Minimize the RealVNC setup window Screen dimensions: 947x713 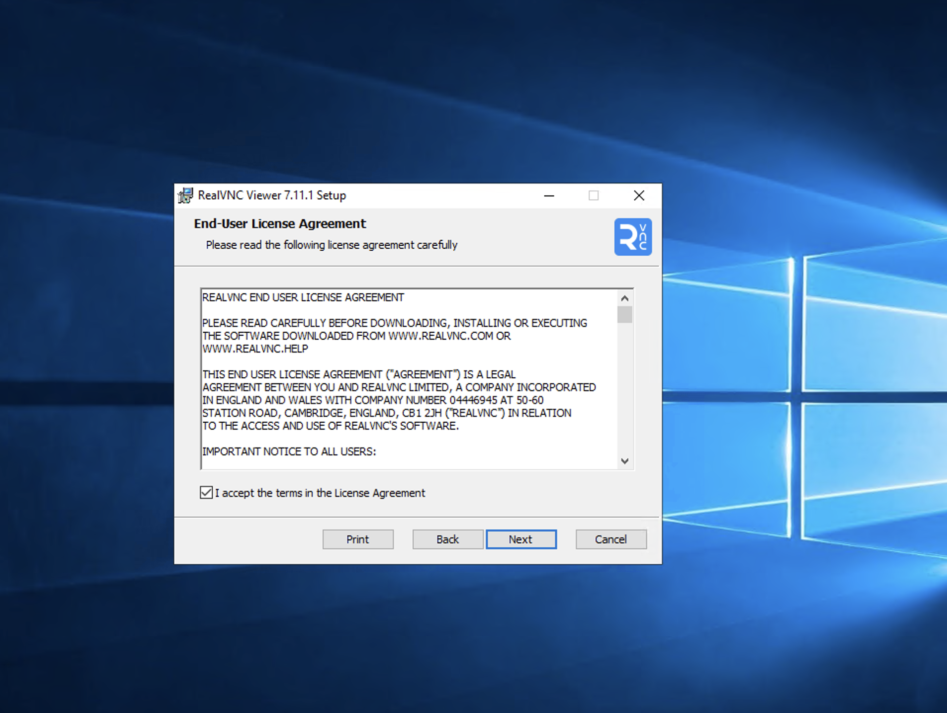pos(549,195)
